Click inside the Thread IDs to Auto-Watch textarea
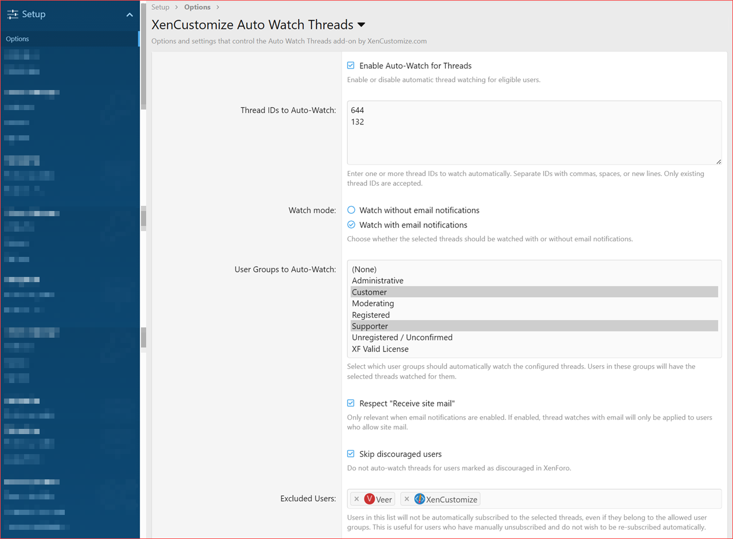 [533, 132]
